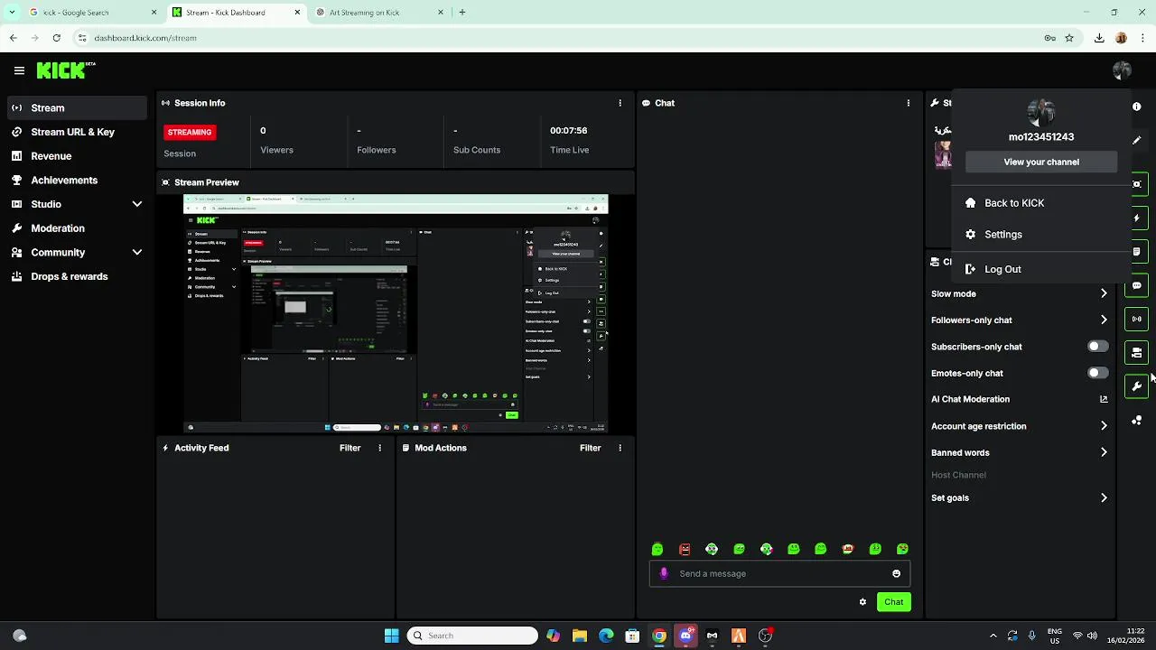Select Back to KICK in profile menu
The image size is (1156, 650).
click(x=1040, y=203)
